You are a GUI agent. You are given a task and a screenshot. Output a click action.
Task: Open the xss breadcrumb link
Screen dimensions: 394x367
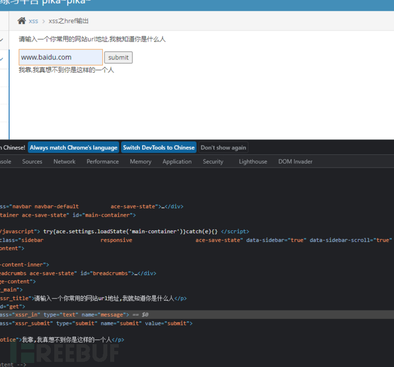[33, 21]
